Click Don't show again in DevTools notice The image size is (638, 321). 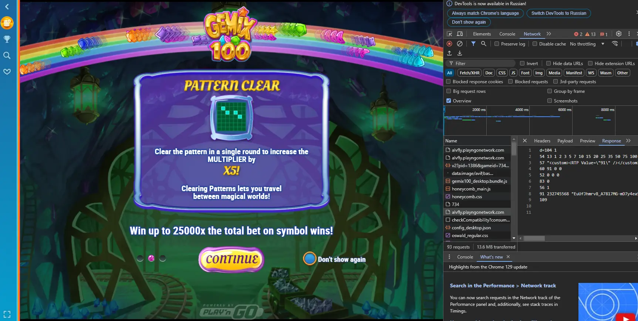tap(469, 22)
